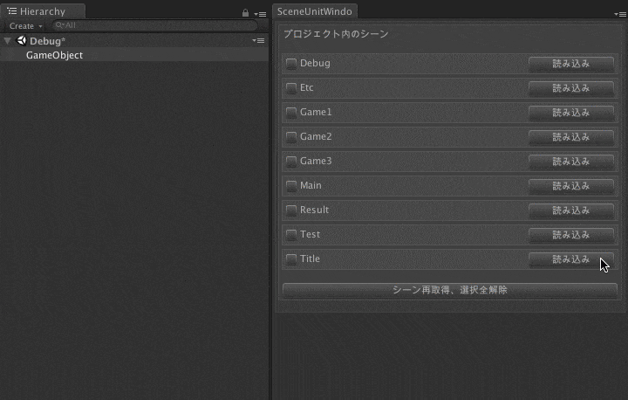Tick the Game1 scene checkbox
Viewport: 628px width, 400px height.
tap(291, 113)
